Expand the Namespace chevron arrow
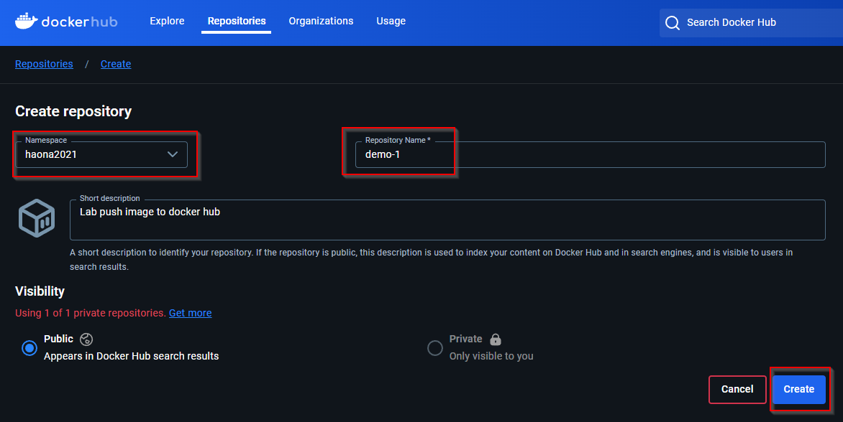 173,154
